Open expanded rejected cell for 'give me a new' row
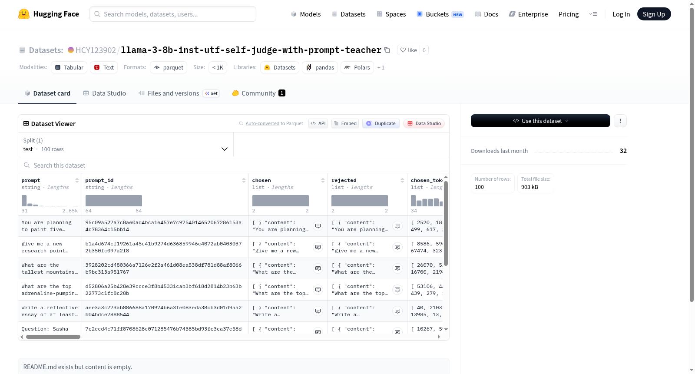This screenshot has height=374, width=695. pos(397,247)
